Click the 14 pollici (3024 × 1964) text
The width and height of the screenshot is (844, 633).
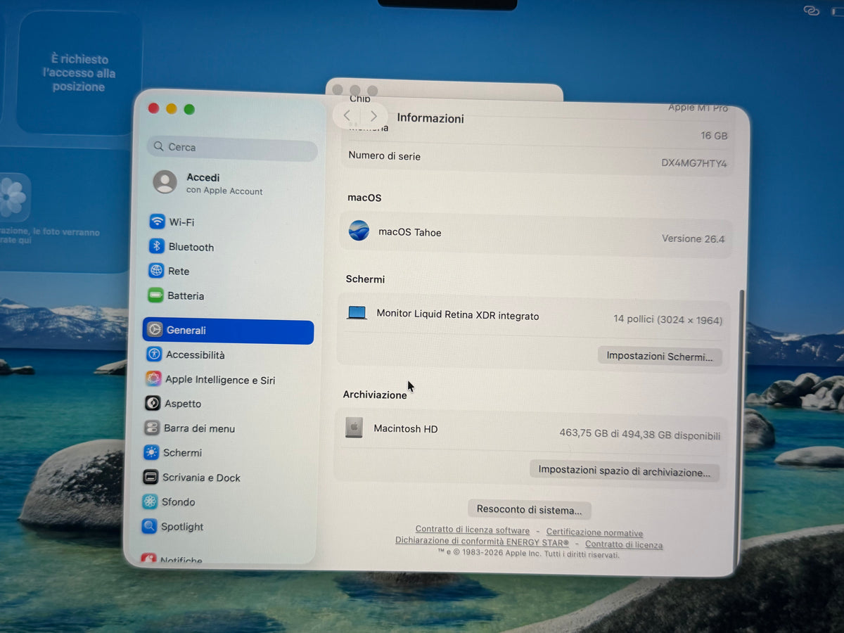click(667, 319)
